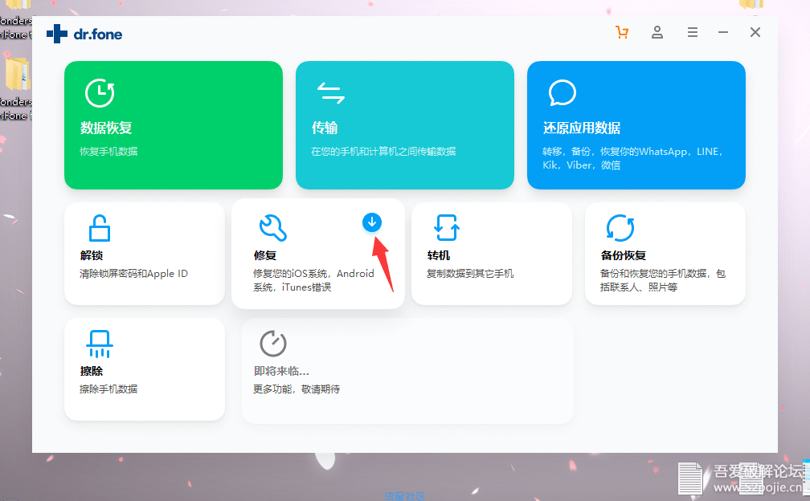Select the desktop folder icon behind the window
This screenshot has width=810, height=501.
18,75
